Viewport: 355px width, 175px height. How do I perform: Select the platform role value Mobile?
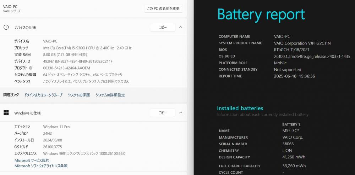click(x=280, y=63)
